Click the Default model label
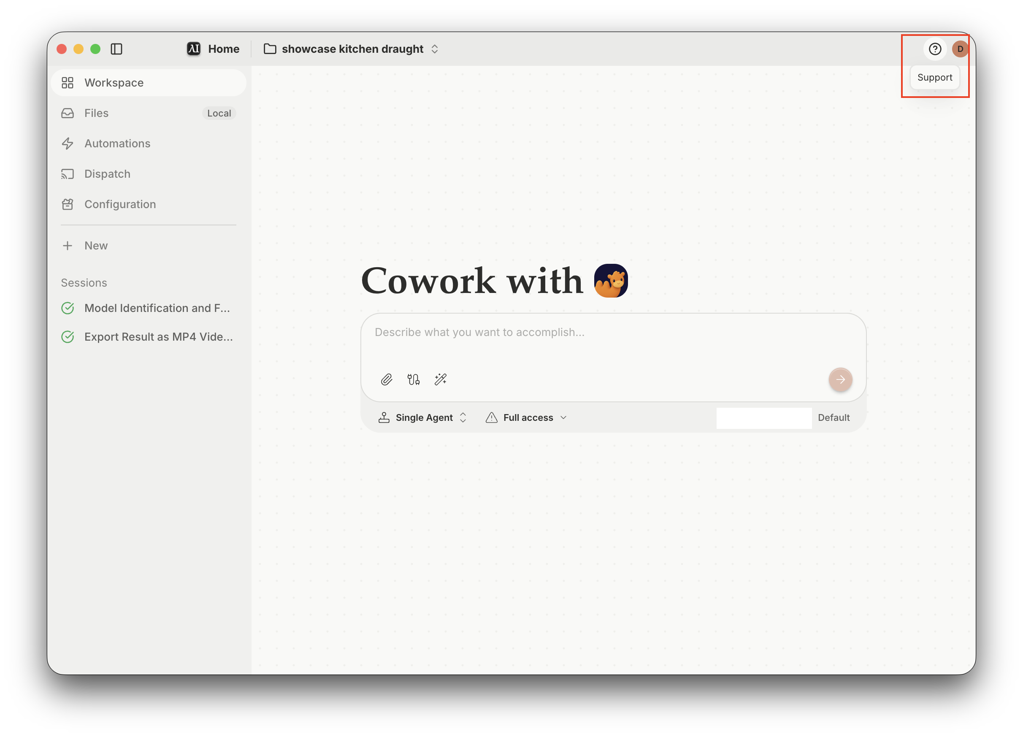 pos(833,417)
